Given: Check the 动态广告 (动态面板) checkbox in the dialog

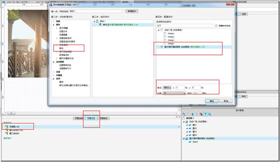Looking at the screenshot, I should 162,30.
